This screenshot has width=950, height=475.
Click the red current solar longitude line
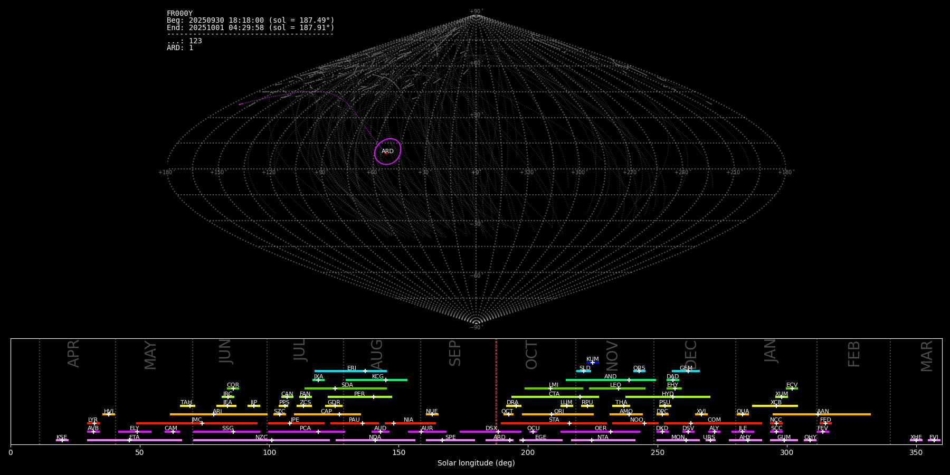(496, 391)
